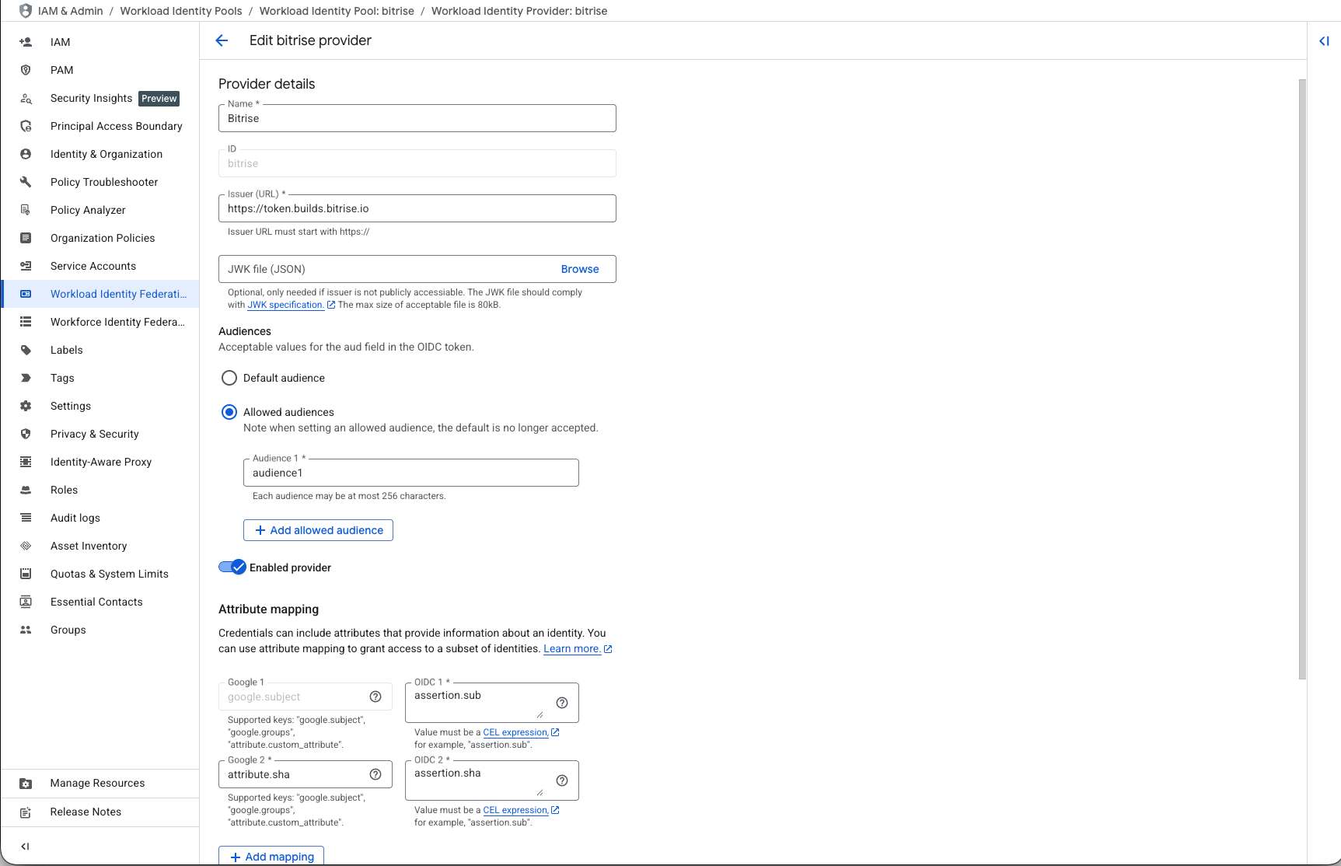Viewport: 1341px width, 866px height.
Task: Open the Policy Troubleshooter tool
Action: click(105, 182)
